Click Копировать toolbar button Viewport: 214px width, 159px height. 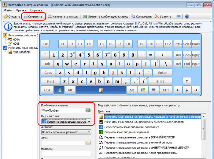point(141,17)
